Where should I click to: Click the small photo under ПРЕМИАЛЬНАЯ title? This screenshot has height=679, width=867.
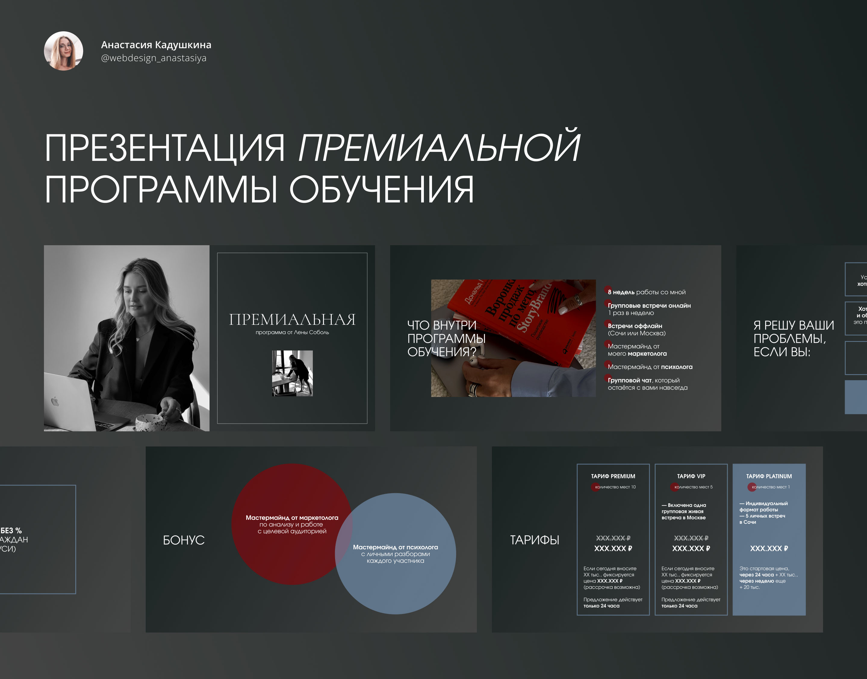pyautogui.click(x=292, y=373)
